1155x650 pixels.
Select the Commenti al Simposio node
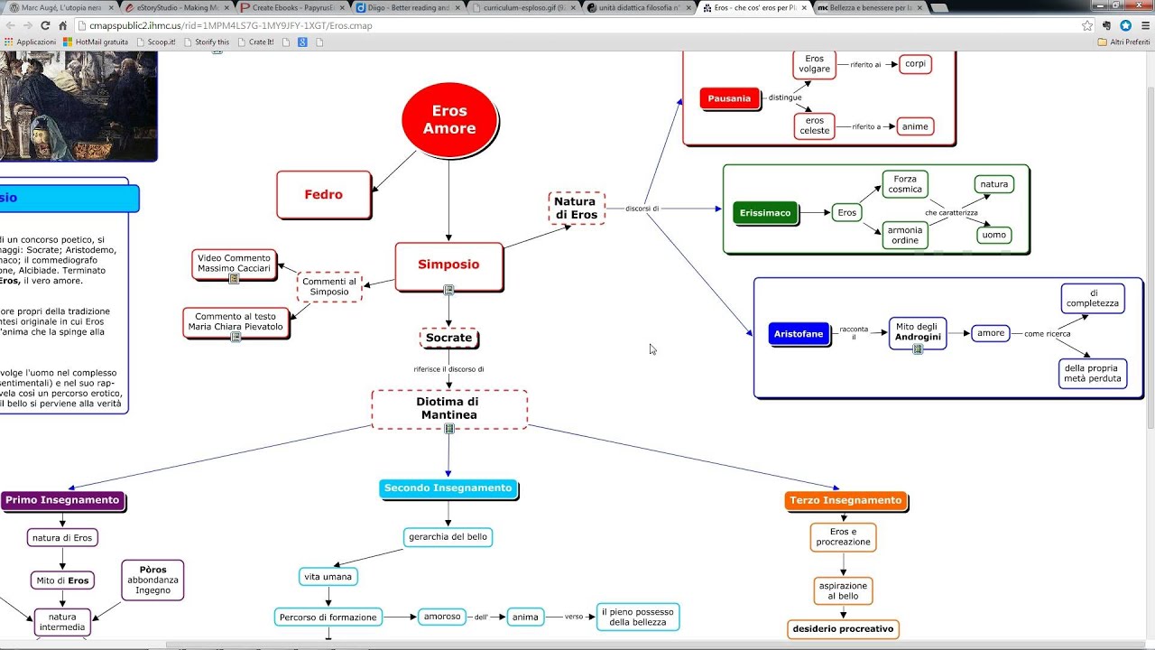(x=328, y=286)
